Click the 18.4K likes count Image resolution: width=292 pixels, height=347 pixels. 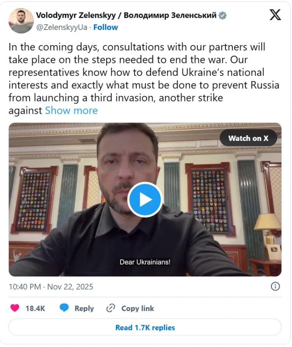pos(35,308)
